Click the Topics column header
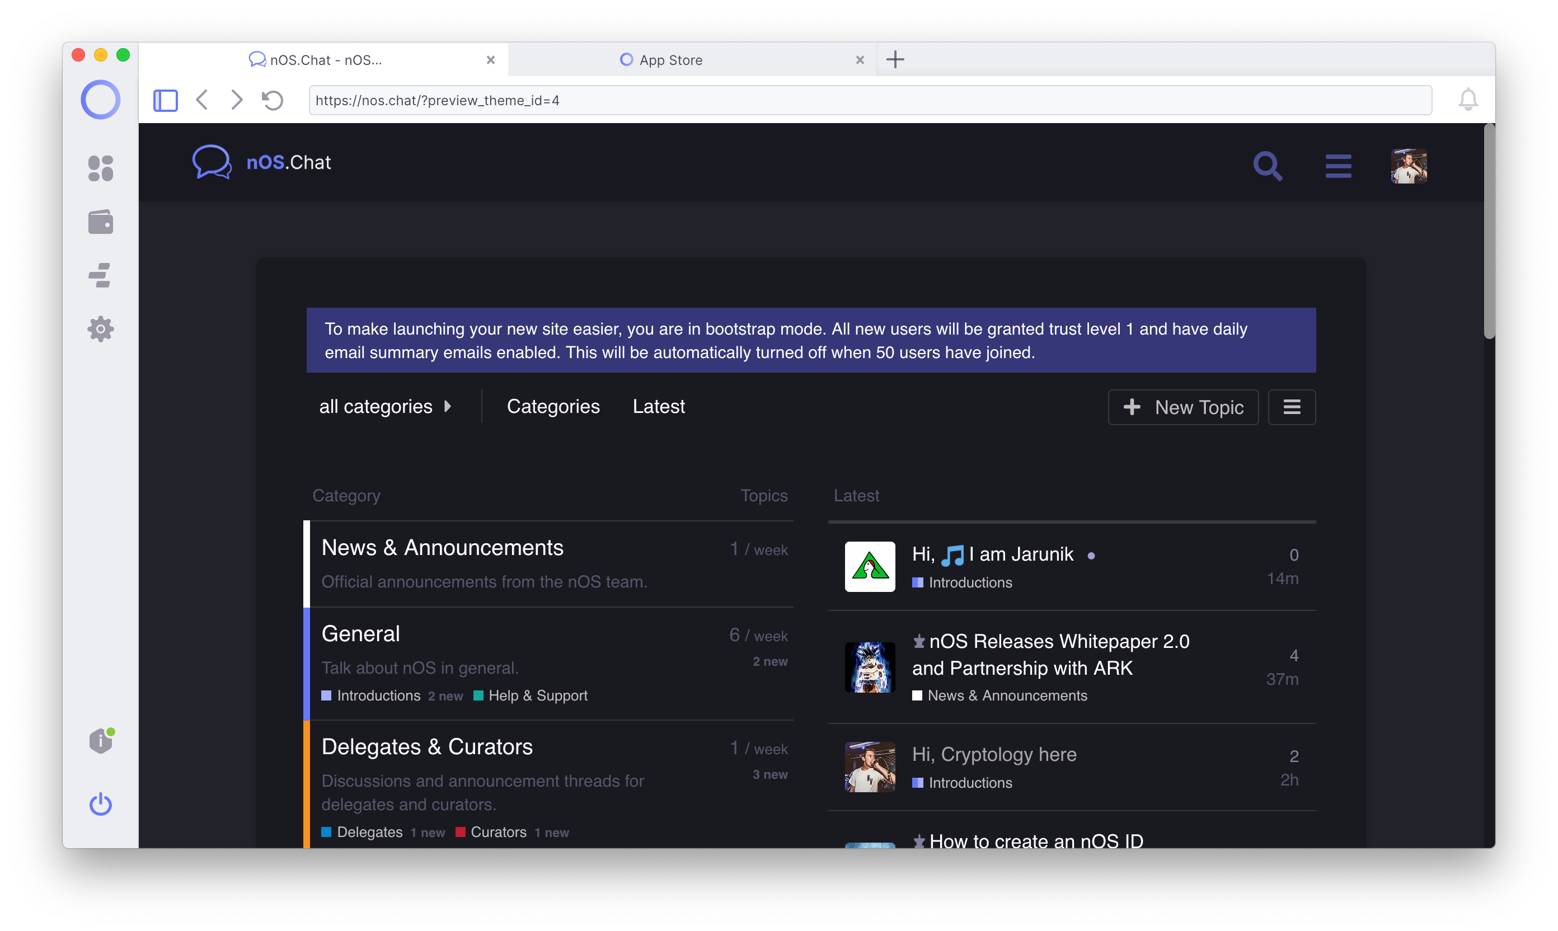This screenshot has height=931, width=1558. 764,496
